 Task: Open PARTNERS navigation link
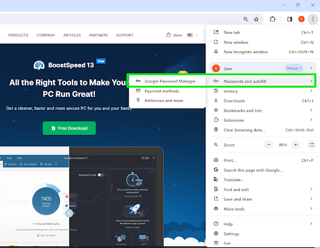pyautogui.click(x=99, y=35)
